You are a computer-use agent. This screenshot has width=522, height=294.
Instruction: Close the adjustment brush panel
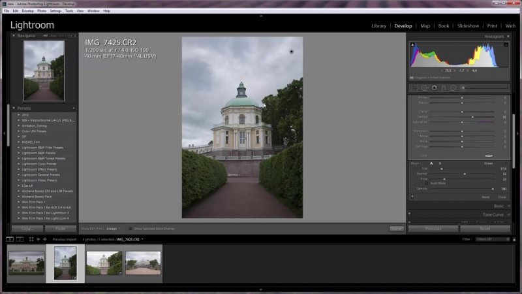coord(502,197)
